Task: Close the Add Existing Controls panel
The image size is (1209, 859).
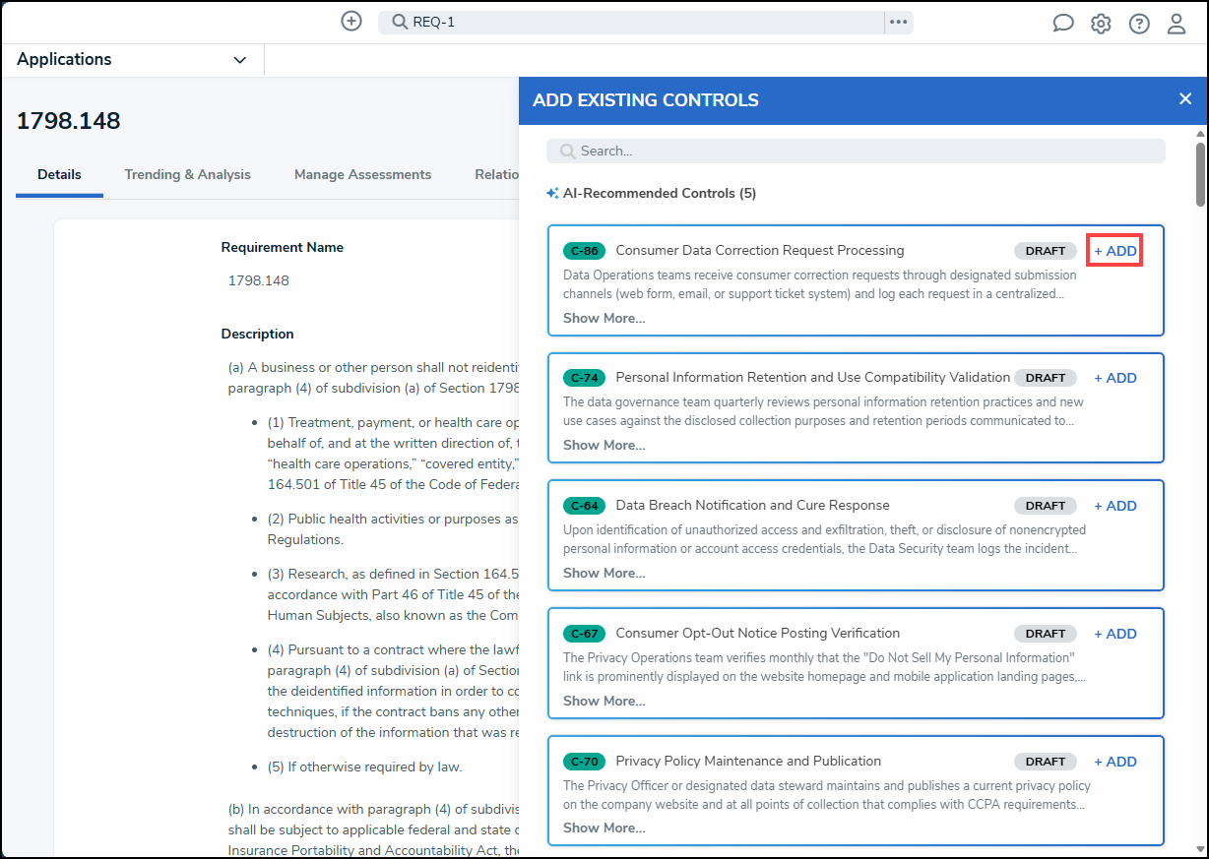Action: 1185,98
